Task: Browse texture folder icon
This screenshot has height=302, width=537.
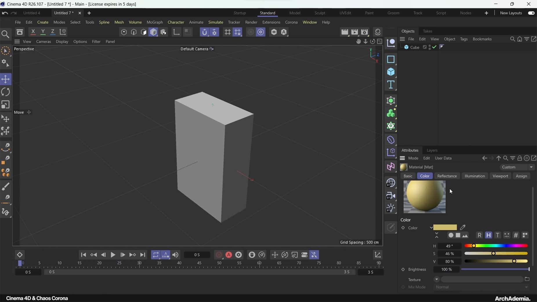Action: [x=527, y=279]
